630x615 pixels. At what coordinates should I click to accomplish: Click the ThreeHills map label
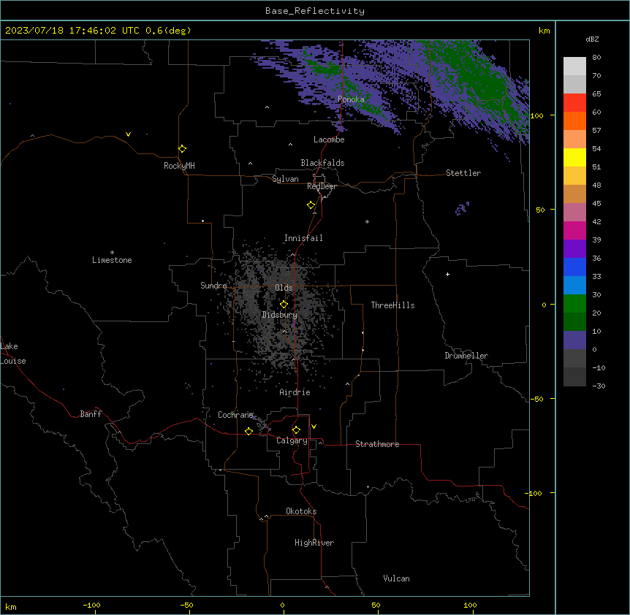[x=392, y=305]
